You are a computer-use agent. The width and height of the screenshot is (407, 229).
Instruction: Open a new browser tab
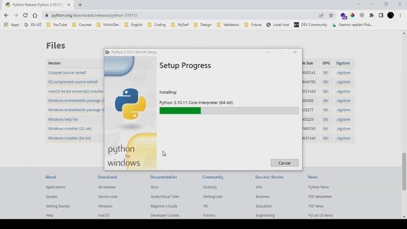click(80, 4)
